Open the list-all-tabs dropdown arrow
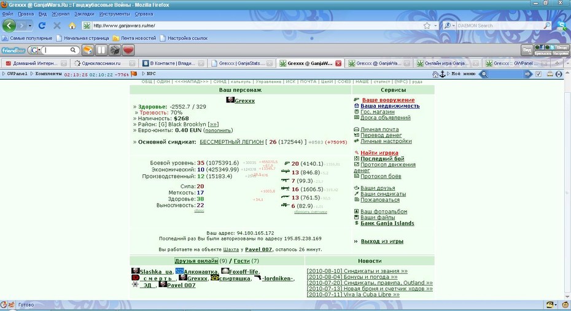This screenshot has width=571, height=311. (x=567, y=63)
